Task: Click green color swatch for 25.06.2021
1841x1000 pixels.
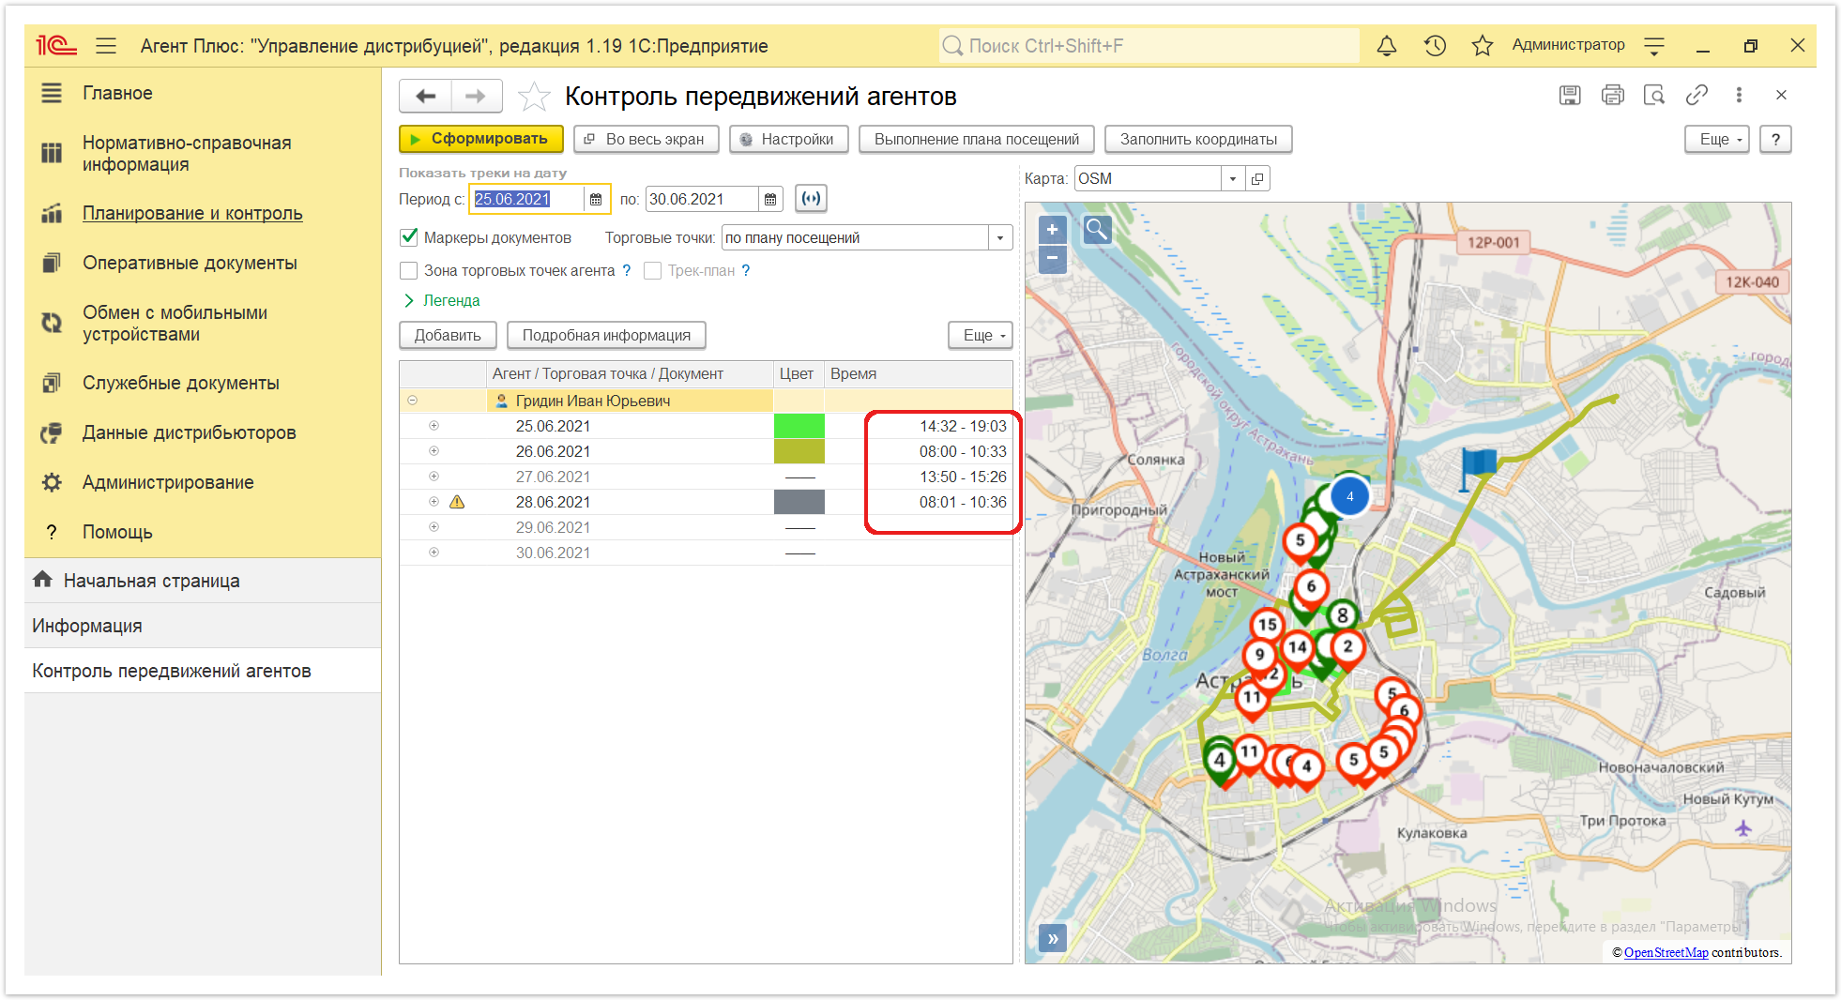Action: click(x=799, y=426)
